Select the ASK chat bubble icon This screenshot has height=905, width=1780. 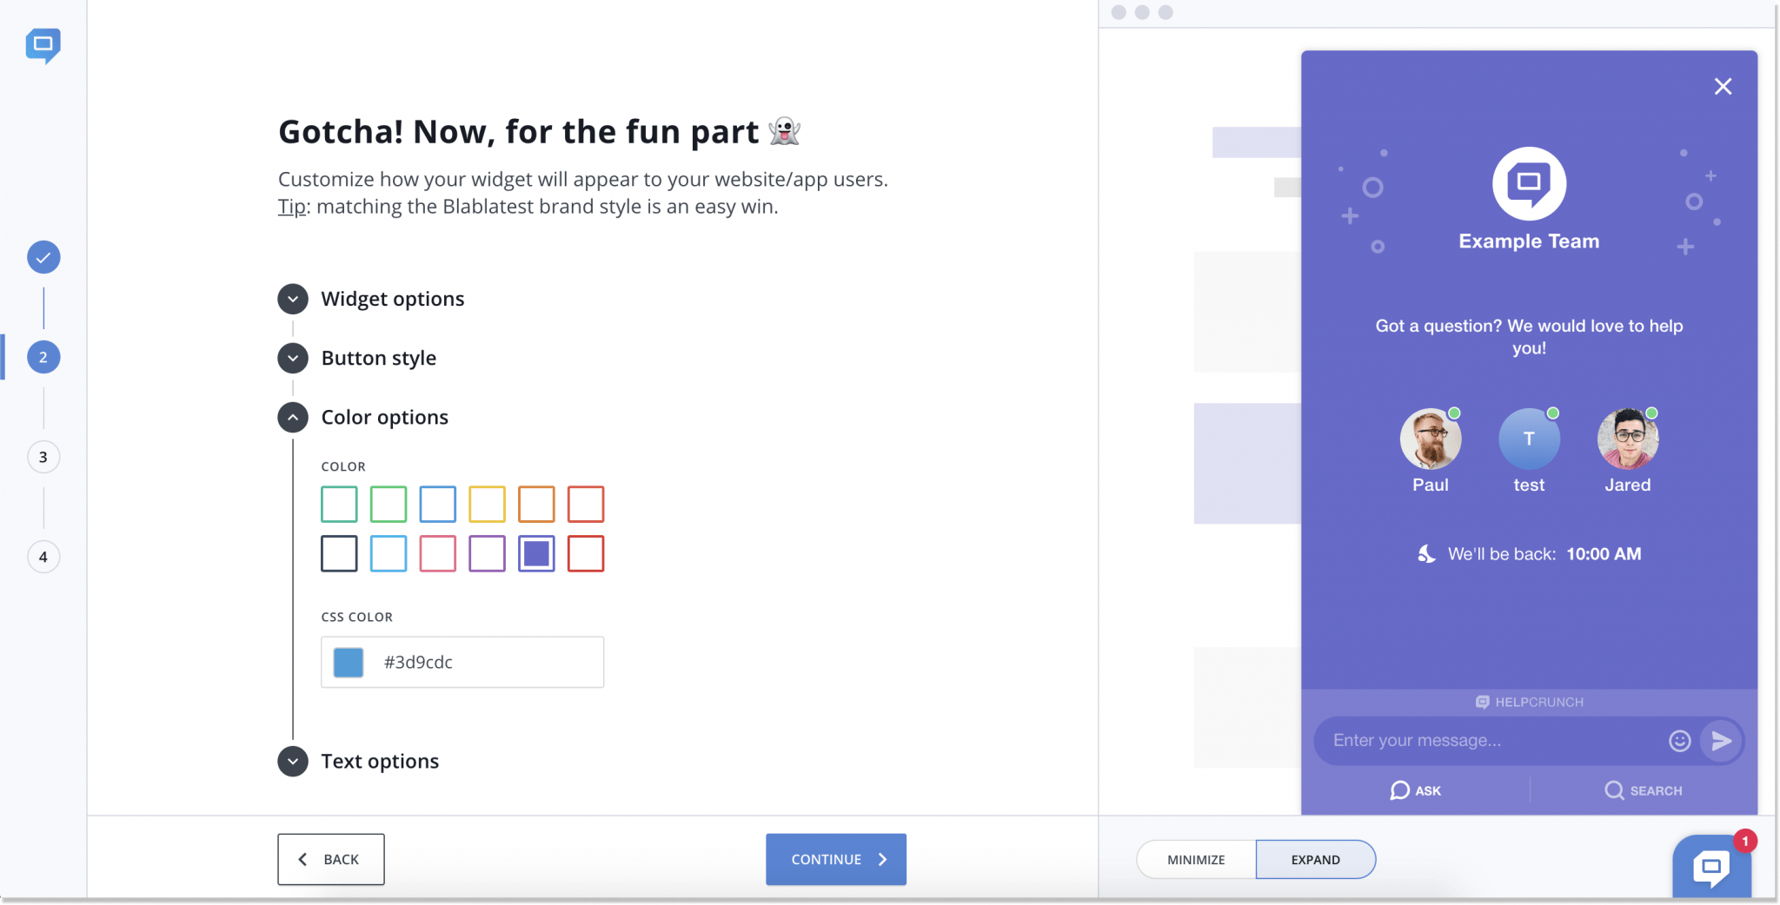point(1399,790)
